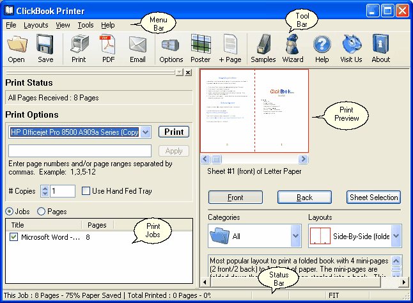The height and width of the screenshot is (303, 413).
Task: Increase the copies count with the stepper
Action: coord(45,189)
